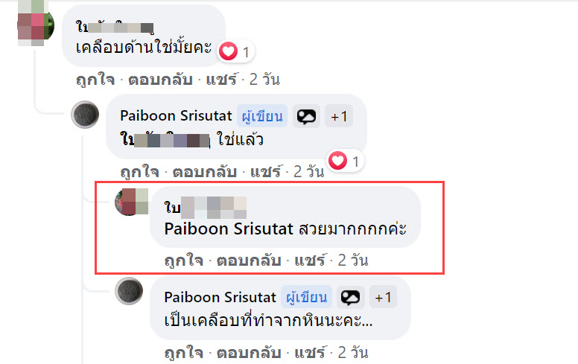
Task: Open the commenter avatar in the red-boxed reply
Action: pos(132,202)
